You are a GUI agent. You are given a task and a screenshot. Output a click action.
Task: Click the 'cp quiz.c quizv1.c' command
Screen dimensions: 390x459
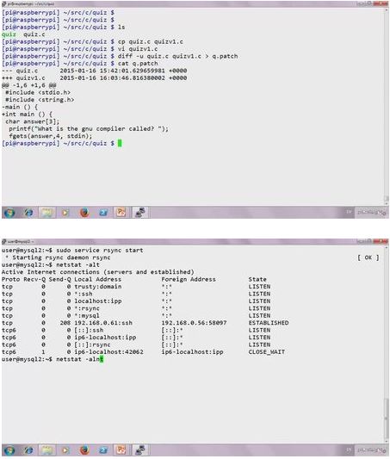pyautogui.click(x=151, y=41)
